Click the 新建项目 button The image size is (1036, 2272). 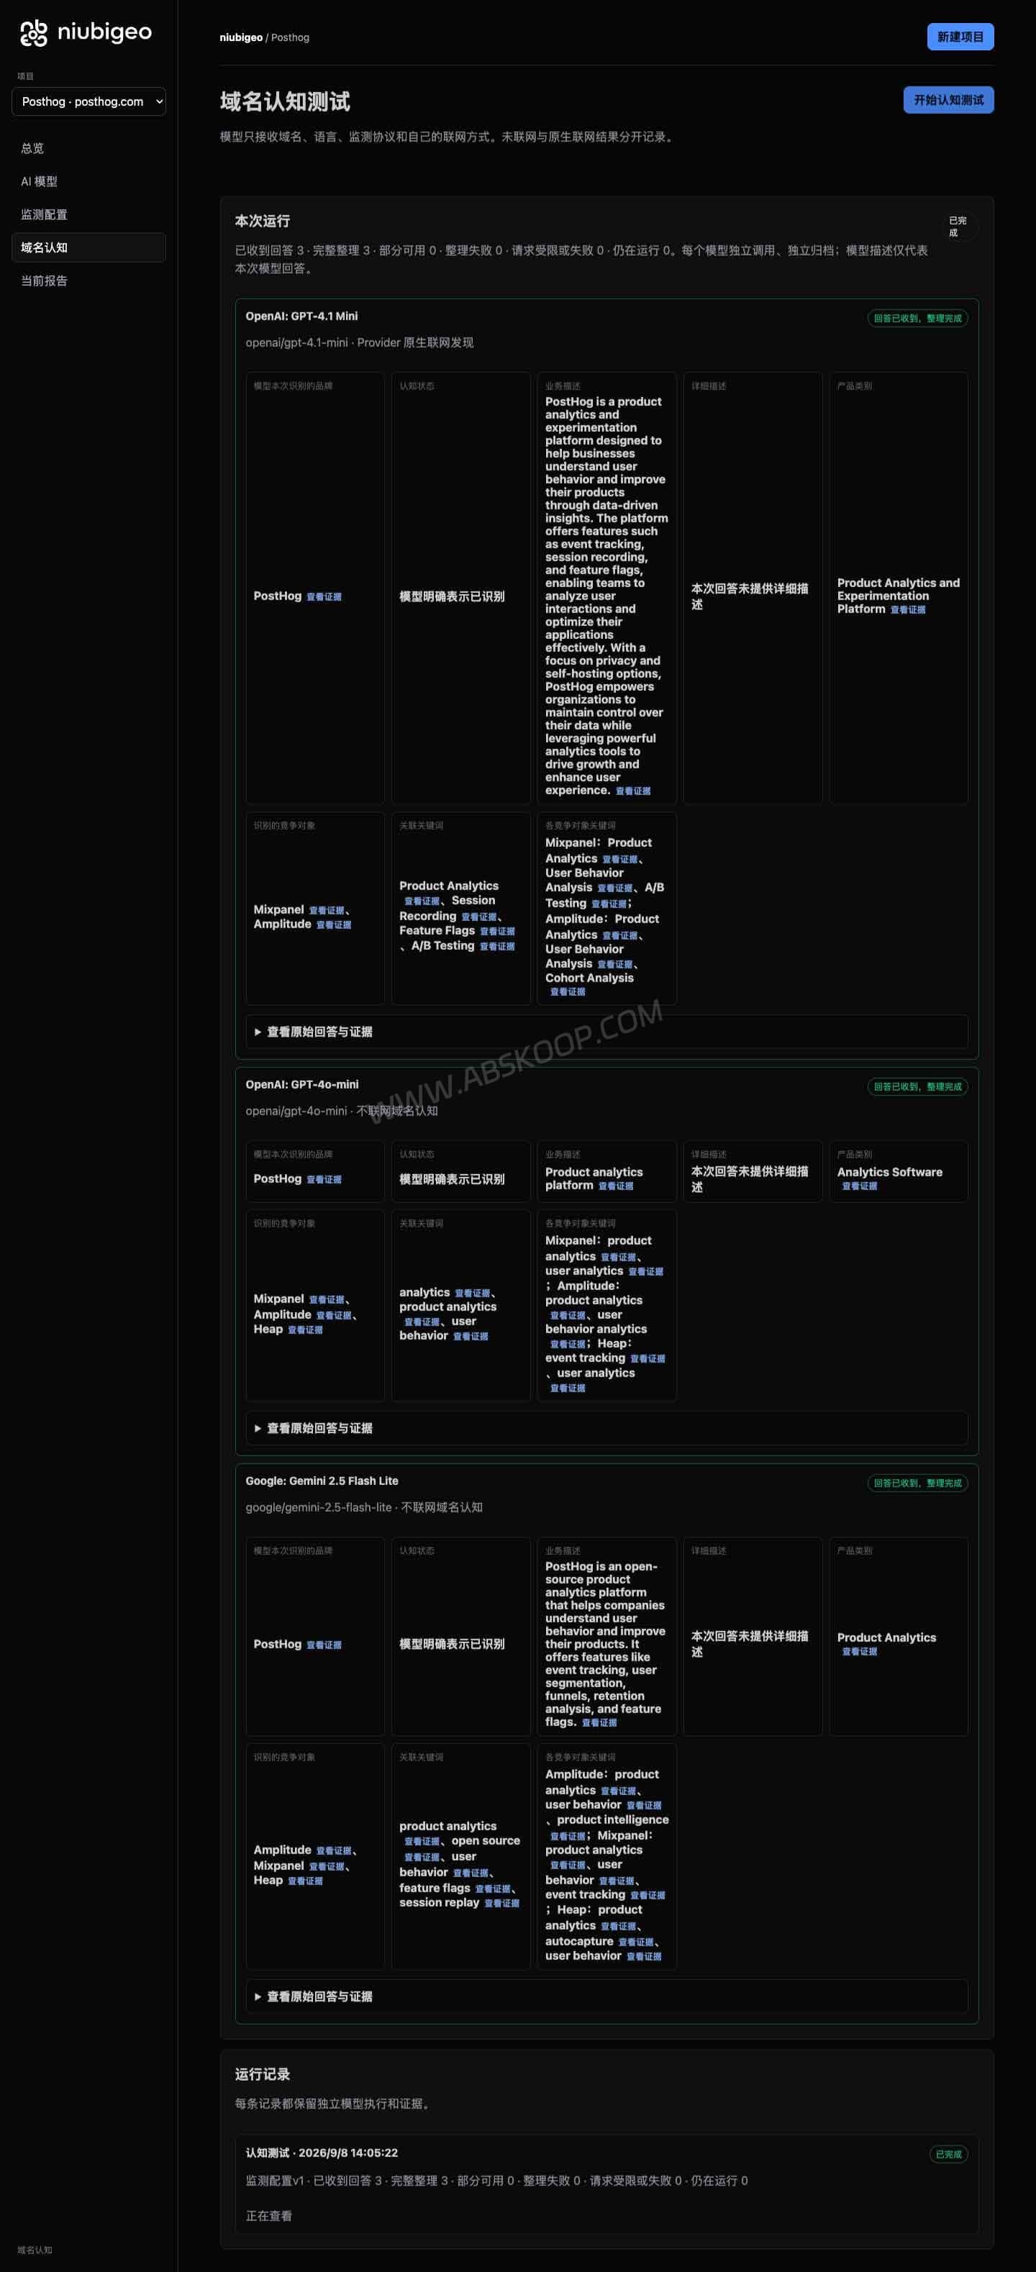tap(960, 37)
